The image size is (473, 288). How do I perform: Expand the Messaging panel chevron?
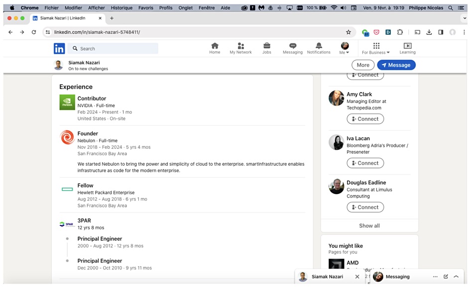456,277
